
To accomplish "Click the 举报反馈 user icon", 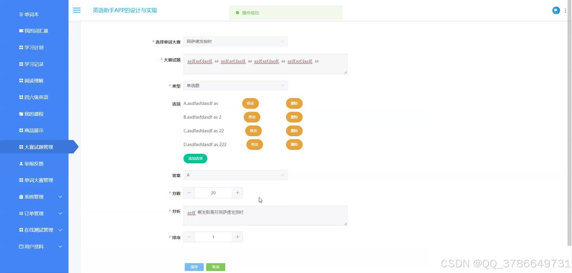I will pyautogui.click(x=21, y=164).
